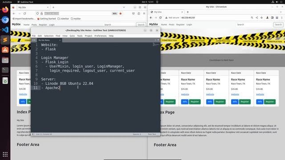Click Register link in Chromium's MySite navbar
Screen dimensions: 285x160
coord(180,24)
